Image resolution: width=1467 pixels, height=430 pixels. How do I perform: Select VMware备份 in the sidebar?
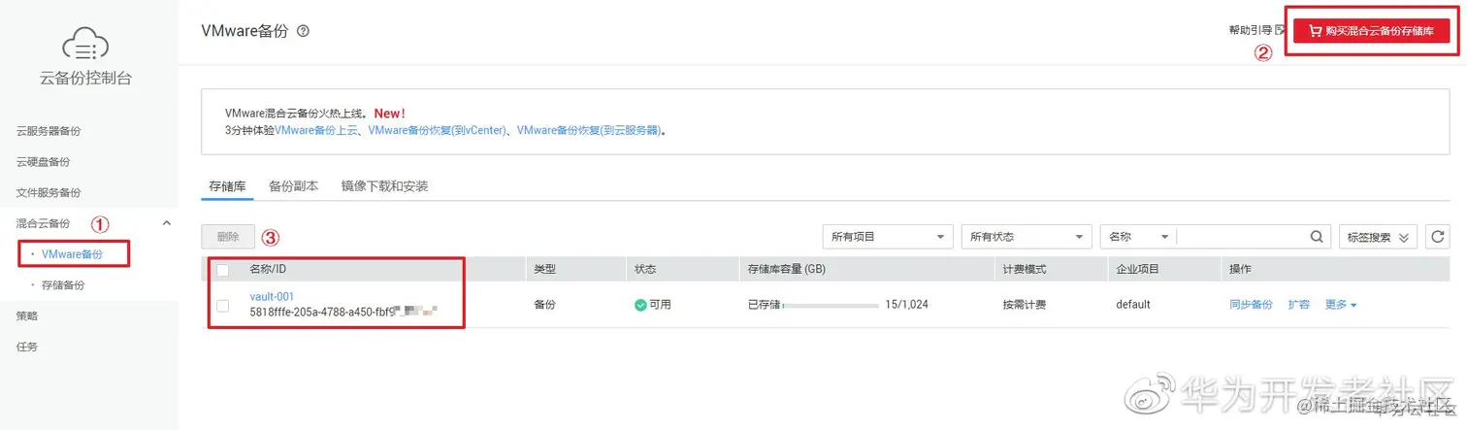(74, 254)
